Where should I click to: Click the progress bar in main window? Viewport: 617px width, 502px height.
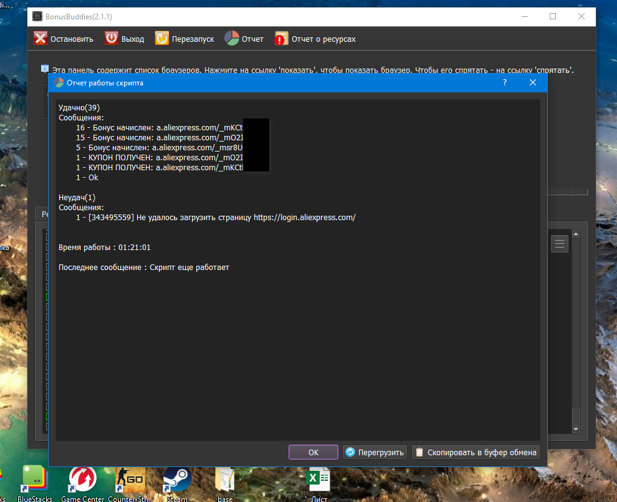point(567,191)
